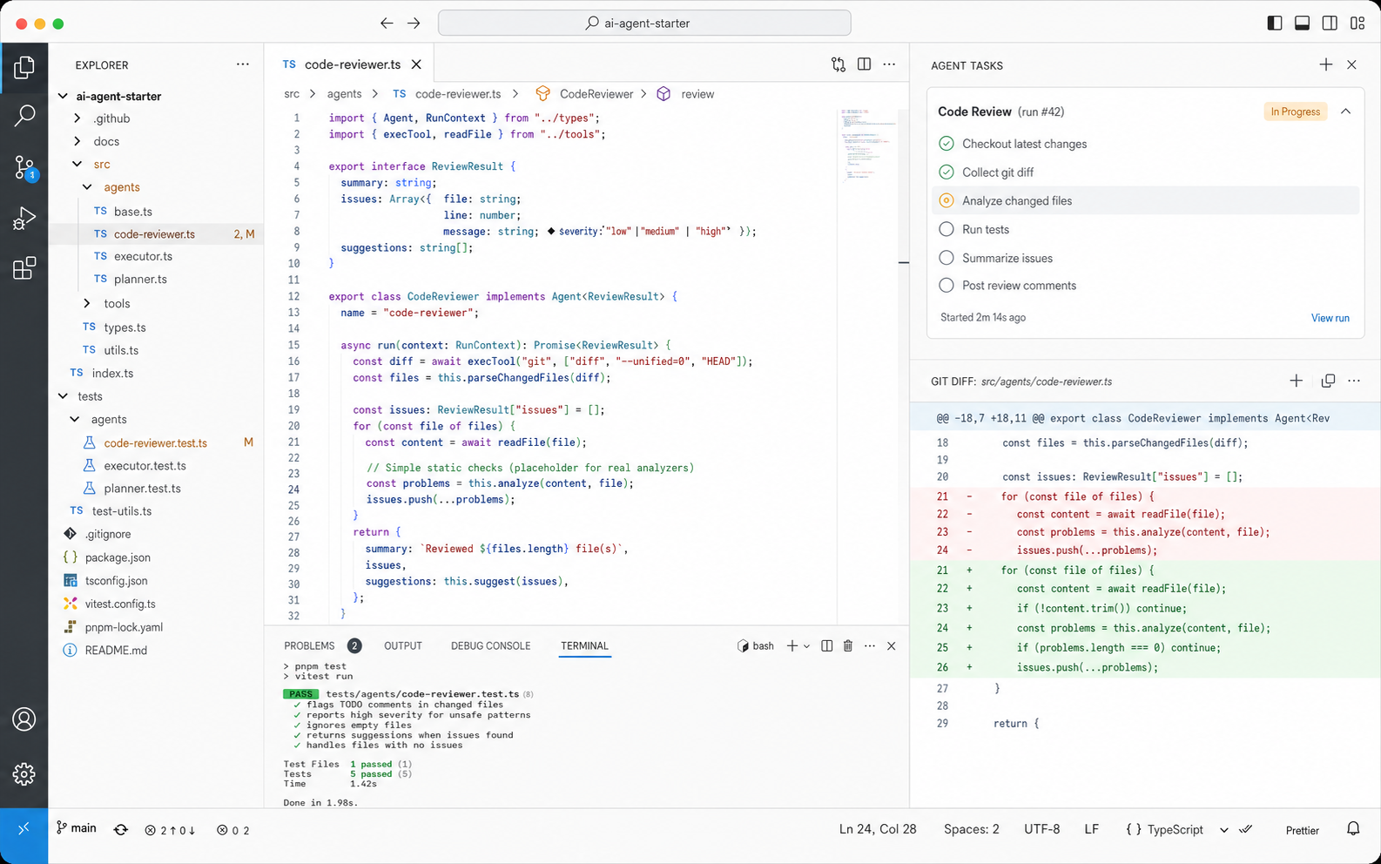This screenshot has width=1381, height=864.
Task: Open Git Diff more actions ellipsis
Action: point(1354,381)
